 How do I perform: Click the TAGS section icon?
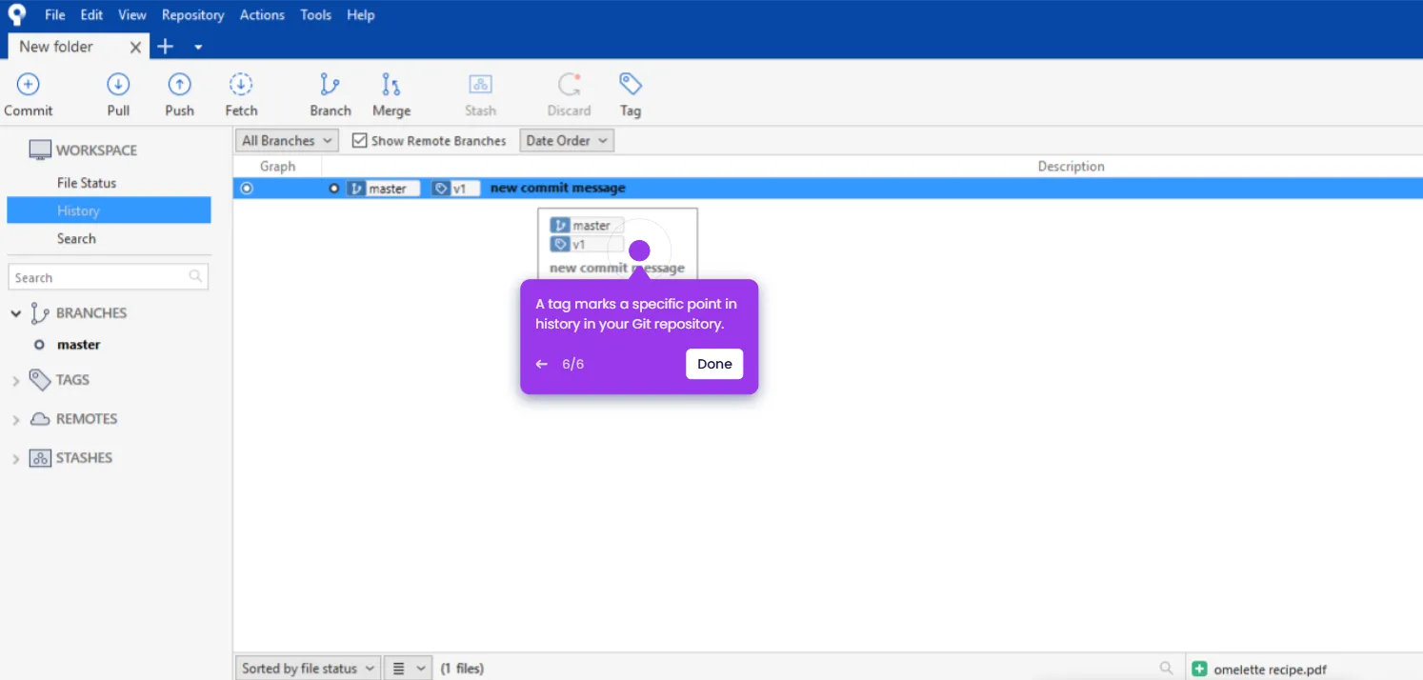(40, 380)
